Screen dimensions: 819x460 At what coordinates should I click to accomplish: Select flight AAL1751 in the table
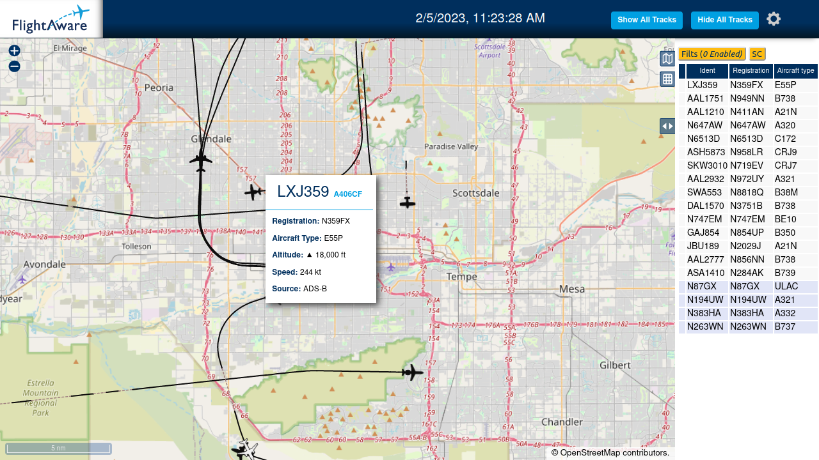click(706, 98)
